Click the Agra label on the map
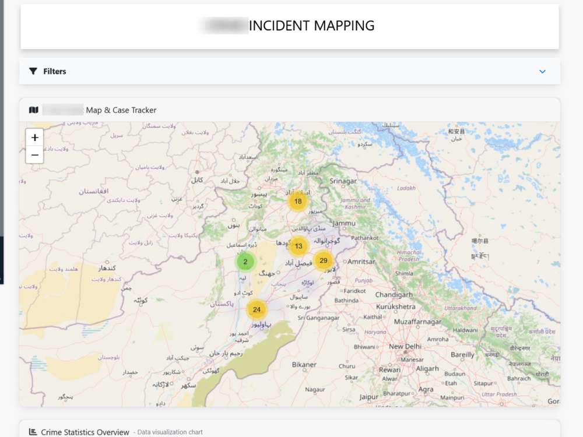Screen dimensions: 583x437 pyautogui.click(x=426, y=389)
